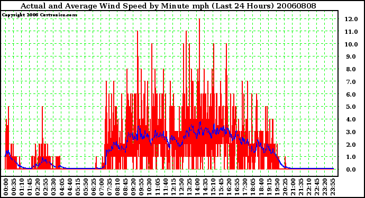Click the 3.0 y-axis label
The image size is (365, 198).
pyautogui.click(x=351, y=132)
